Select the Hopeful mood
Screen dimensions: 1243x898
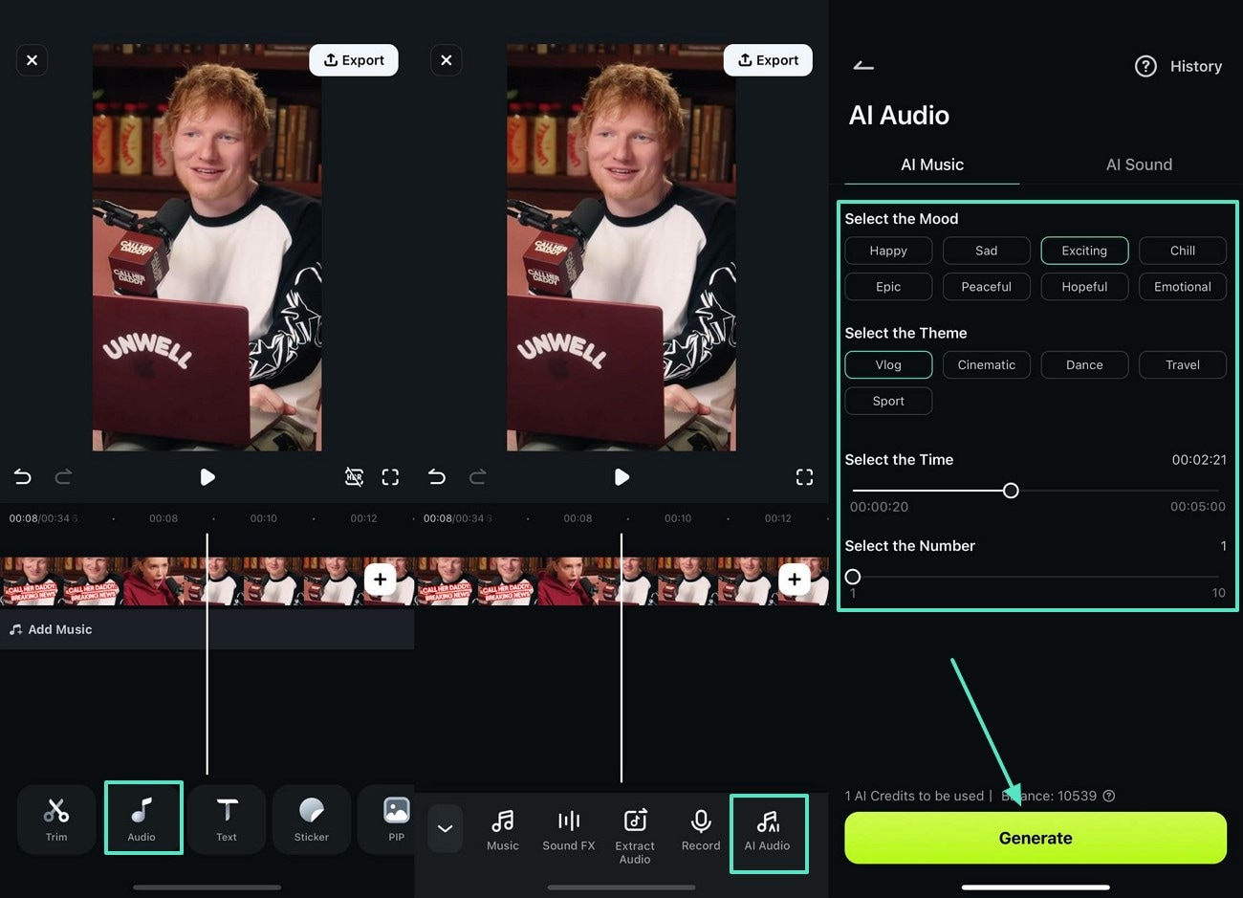pos(1084,287)
